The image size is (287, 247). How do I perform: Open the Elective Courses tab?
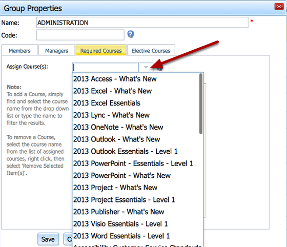[x=151, y=50]
